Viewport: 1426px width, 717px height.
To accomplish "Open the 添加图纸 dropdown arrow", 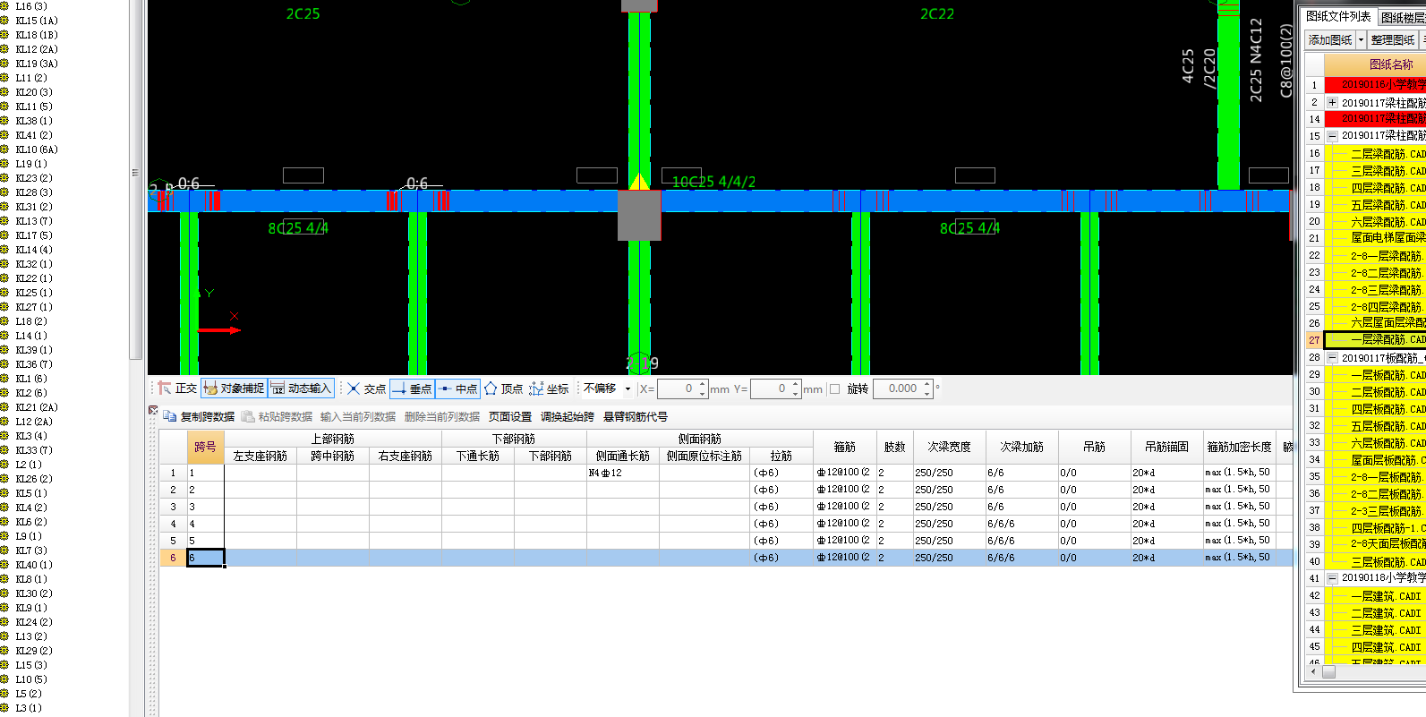I will (1361, 39).
